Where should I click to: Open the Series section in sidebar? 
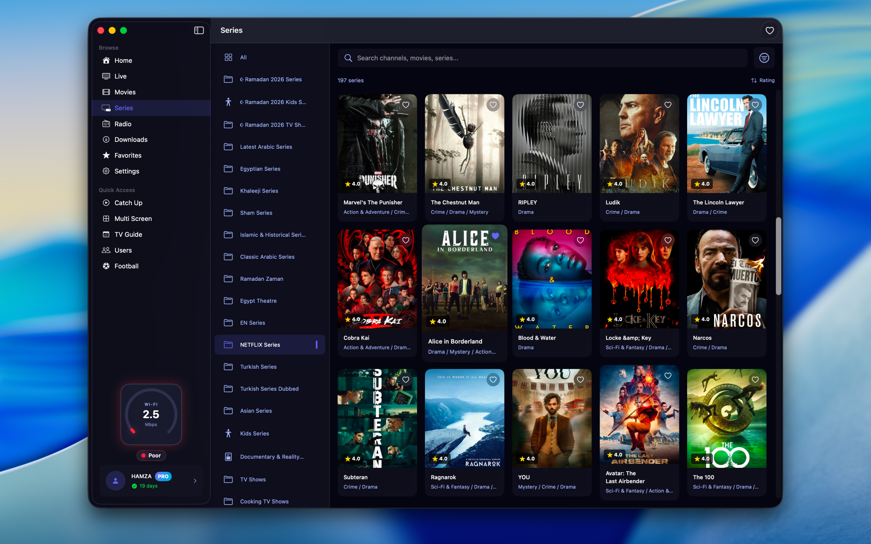click(151, 108)
